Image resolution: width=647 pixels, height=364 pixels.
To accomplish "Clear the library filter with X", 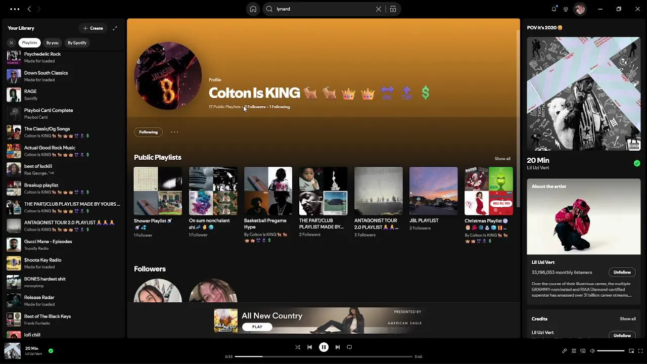I will pos(11,43).
